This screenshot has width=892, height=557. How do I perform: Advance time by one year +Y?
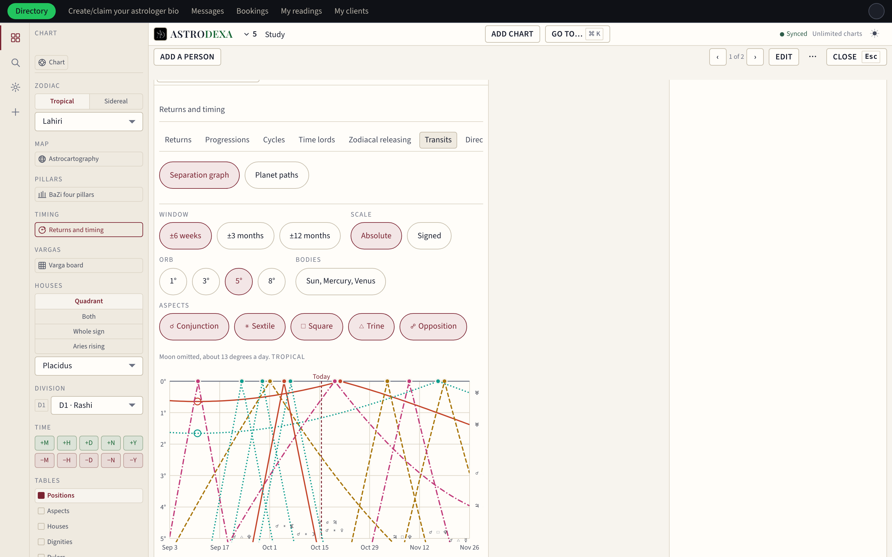click(x=133, y=443)
